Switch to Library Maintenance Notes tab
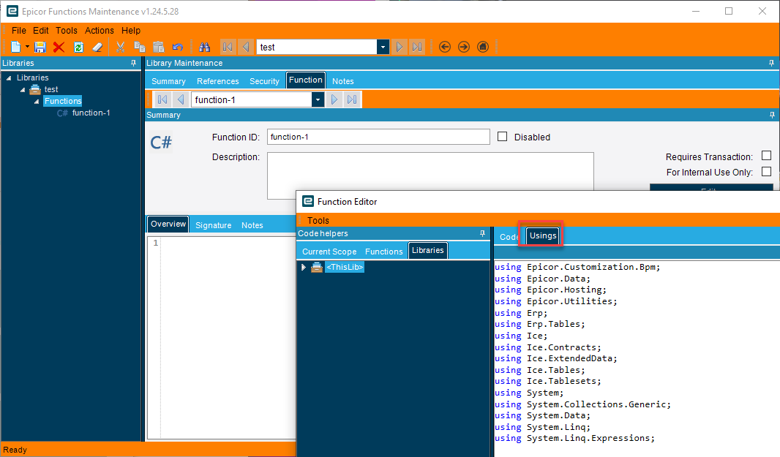 [342, 81]
